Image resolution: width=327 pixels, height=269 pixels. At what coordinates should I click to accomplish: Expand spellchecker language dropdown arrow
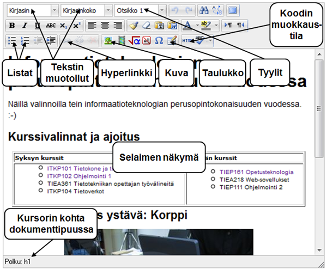pos(210,41)
